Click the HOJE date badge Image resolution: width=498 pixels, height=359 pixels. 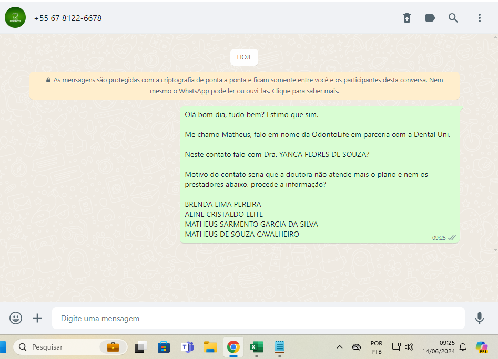[244, 57]
